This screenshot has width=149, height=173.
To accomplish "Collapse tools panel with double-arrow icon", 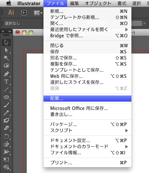I will [10, 32].
